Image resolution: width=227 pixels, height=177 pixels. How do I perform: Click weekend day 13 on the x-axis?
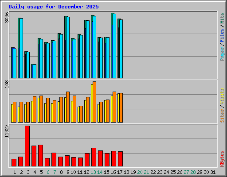93,172
